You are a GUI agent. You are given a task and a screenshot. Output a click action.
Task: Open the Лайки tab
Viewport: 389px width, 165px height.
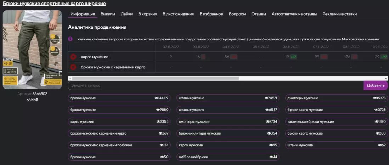(126, 14)
